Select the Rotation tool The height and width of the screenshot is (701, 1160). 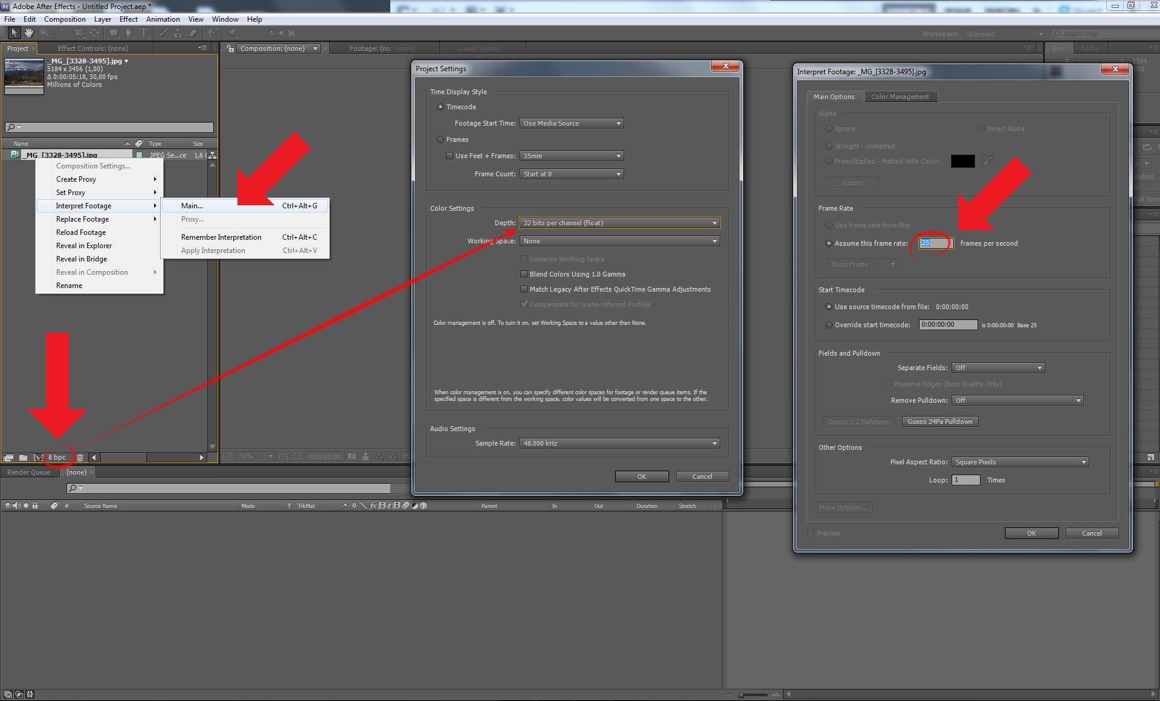64,33
